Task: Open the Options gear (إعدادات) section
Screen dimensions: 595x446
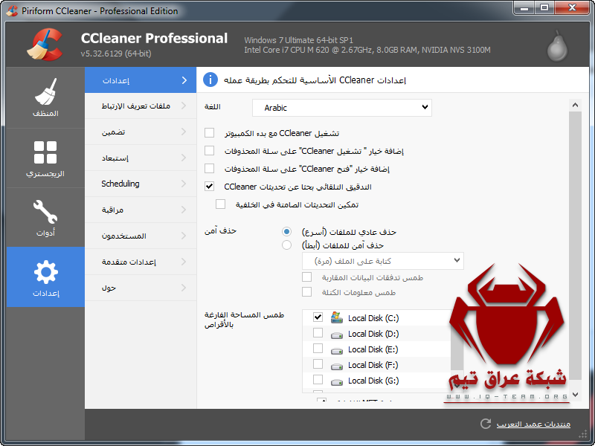Action: (45, 277)
